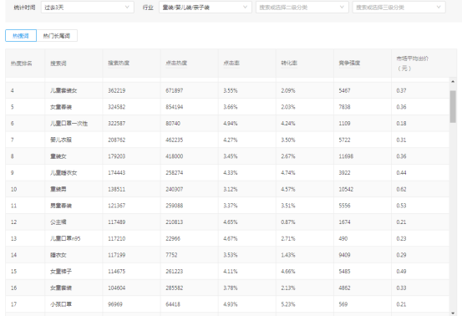Select search term 女童套装 in rank 16
The image size is (462, 316).
tap(61, 288)
